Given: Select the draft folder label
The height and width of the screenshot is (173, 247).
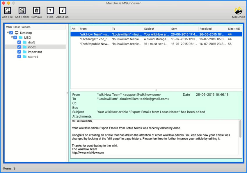Looking at the screenshot, I should [31, 42].
